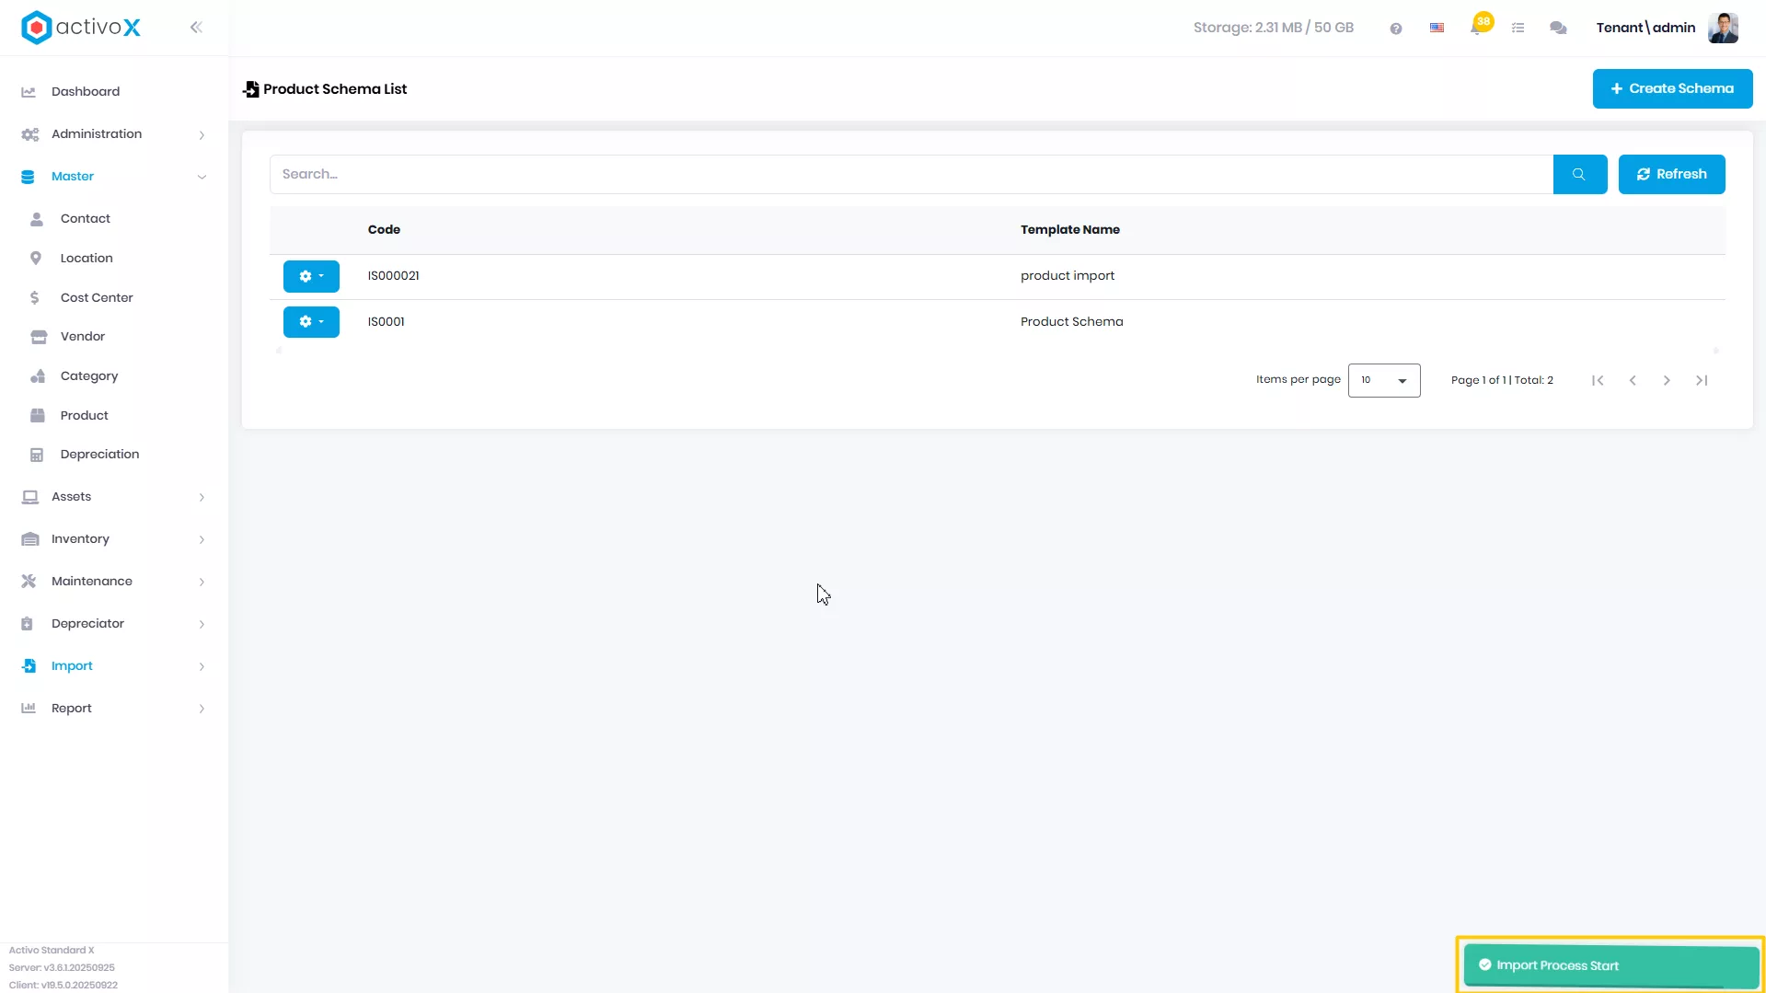The image size is (1766, 993).
Task: Click the 'Product Schema' template name
Action: pyautogui.click(x=1071, y=321)
